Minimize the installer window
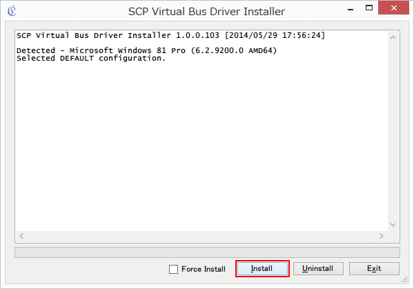Viewport: 414px width, 289px height. (351, 9)
